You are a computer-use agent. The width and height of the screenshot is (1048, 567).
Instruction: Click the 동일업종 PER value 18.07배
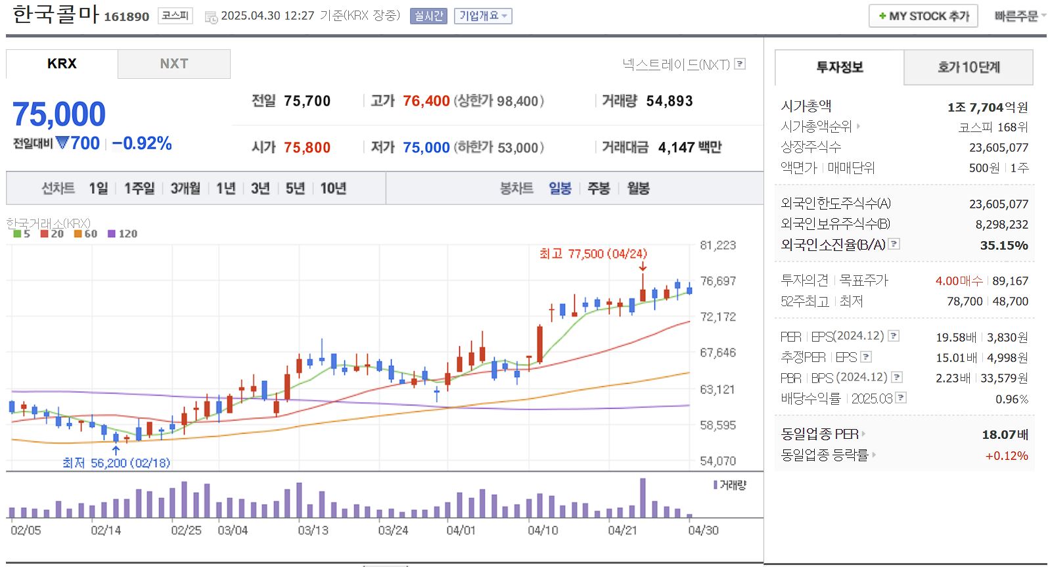(x=1005, y=434)
